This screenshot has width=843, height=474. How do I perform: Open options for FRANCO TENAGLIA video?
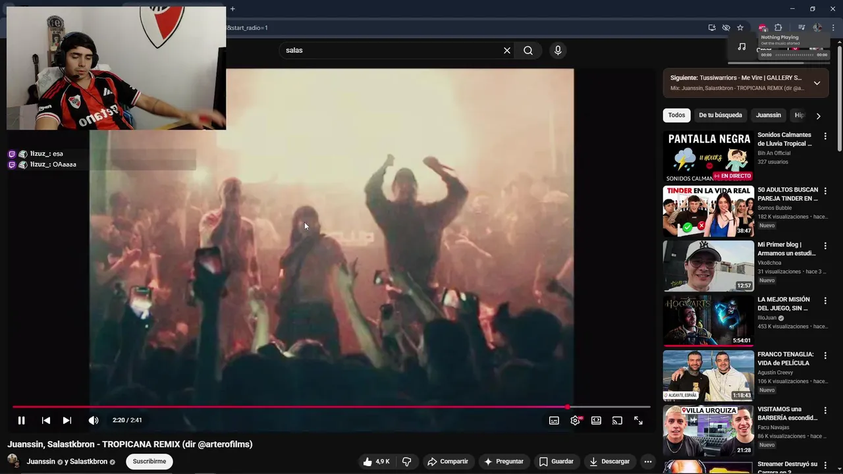click(825, 355)
